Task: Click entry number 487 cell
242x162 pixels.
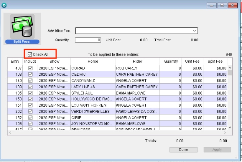Action: (15, 68)
